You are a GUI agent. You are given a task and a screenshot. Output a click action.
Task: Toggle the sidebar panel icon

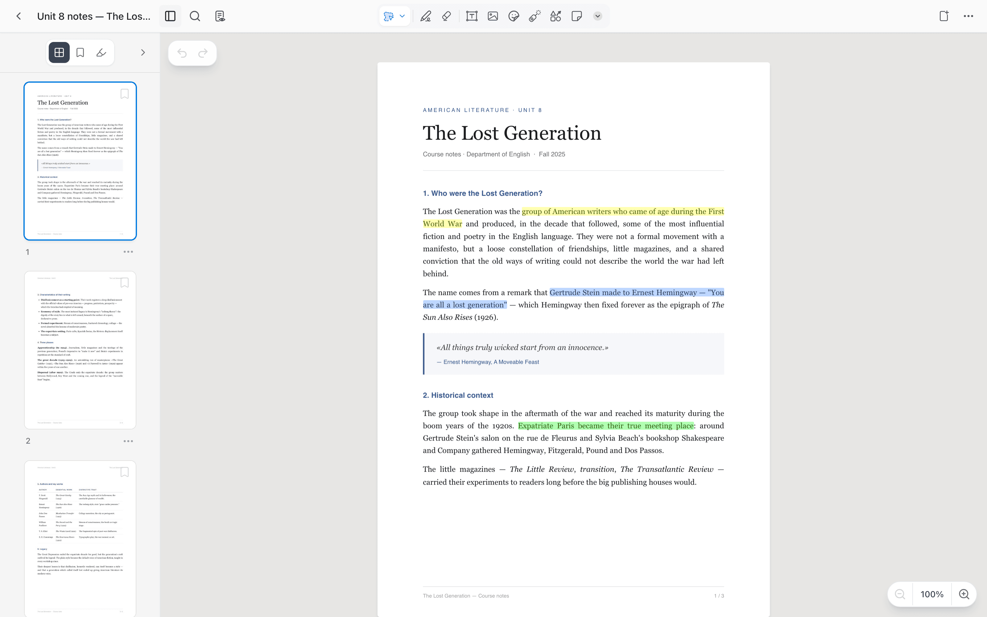click(170, 16)
